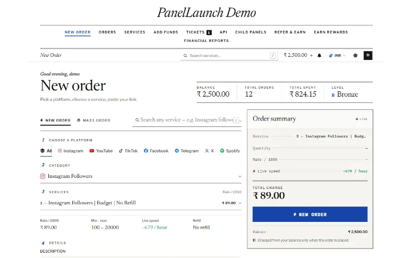Click the lightning icon beside Live speed
The height and width of the screenshot is (258, 413).
pyautogui.click(x=254, y=171)
